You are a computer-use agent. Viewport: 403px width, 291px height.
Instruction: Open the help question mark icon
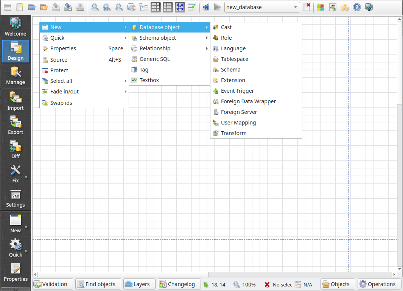pos(357,7)
